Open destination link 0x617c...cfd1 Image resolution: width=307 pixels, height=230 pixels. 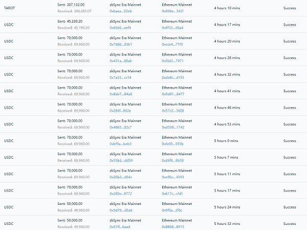[172, 194]
